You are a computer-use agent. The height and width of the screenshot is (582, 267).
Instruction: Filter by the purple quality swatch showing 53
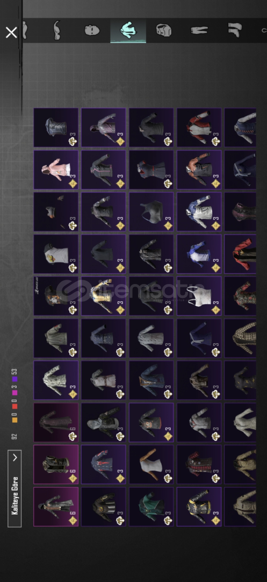pos(15,379)
